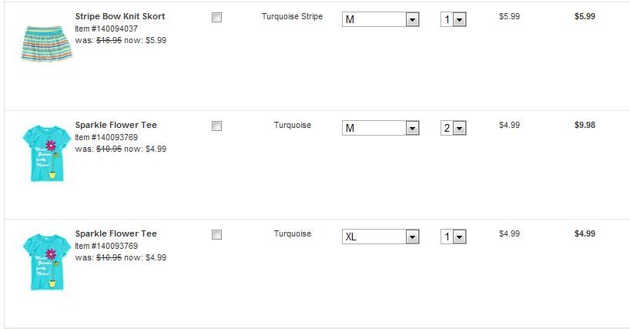This screenshot has height=329, width=630.
Task: Click the Sparkle Flower Tee thumbnail in the bottom row
Action: click(46, 259)
